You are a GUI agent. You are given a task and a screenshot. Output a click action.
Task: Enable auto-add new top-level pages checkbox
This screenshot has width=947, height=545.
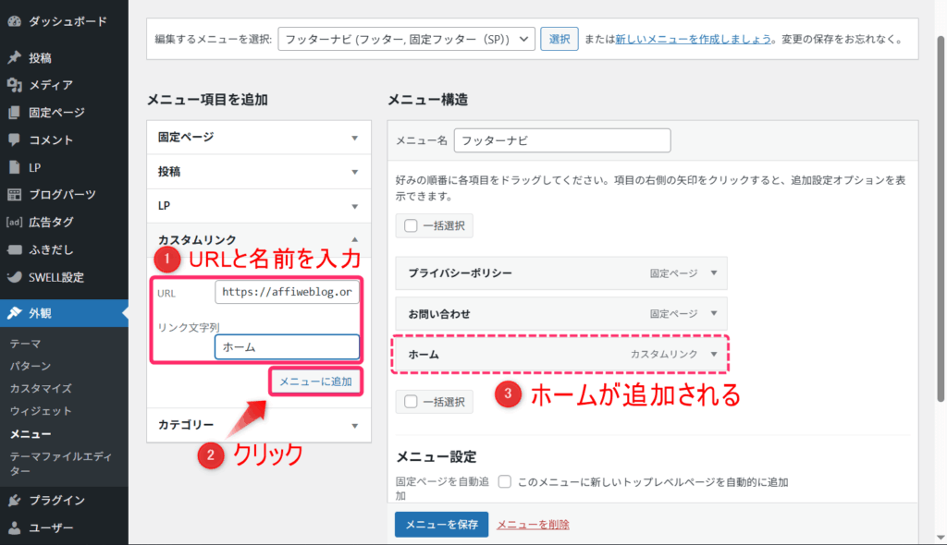click(505, 481)
